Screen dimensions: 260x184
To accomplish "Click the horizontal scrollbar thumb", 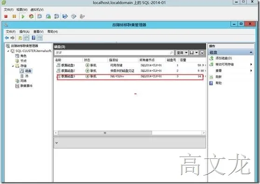I will (105, 133).
